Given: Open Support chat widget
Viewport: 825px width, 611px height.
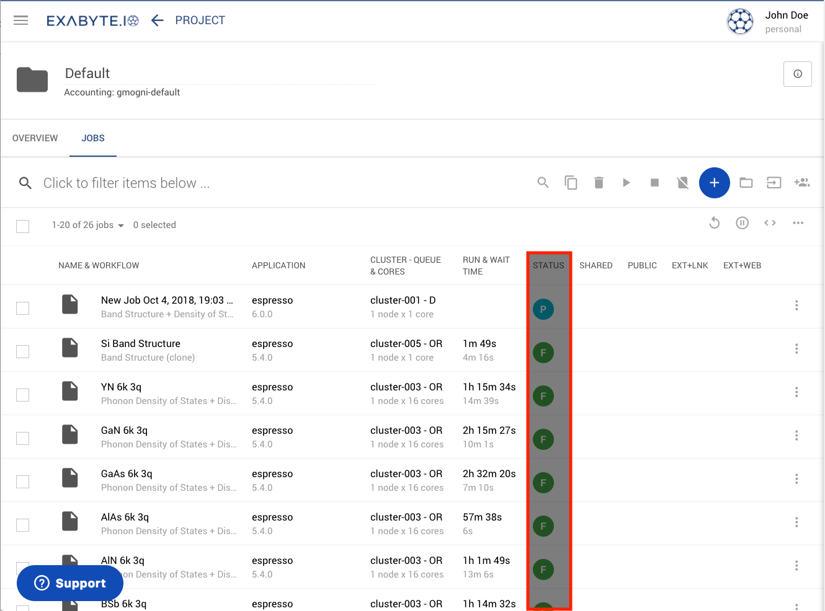Looking at the screenshot, I should [x=69, y=582].
